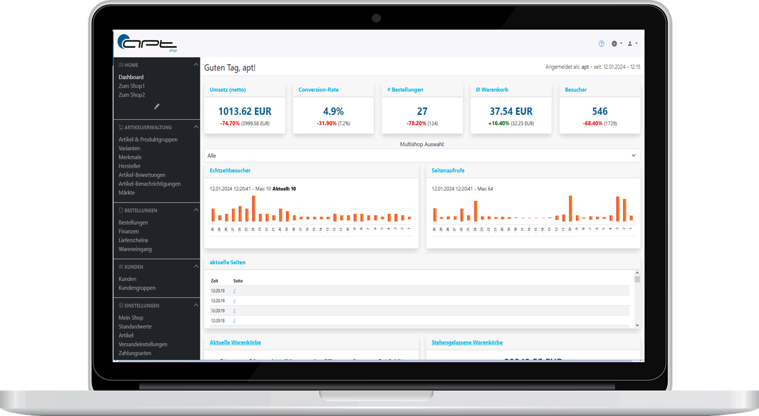Screen dimensions: 759x416
Task: Click the HOME dashboard gauge icon
Action: pyautogui.click(x=121, y=65)
